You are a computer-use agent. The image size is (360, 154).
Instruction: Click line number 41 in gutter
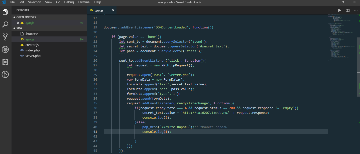coord(95,132)
